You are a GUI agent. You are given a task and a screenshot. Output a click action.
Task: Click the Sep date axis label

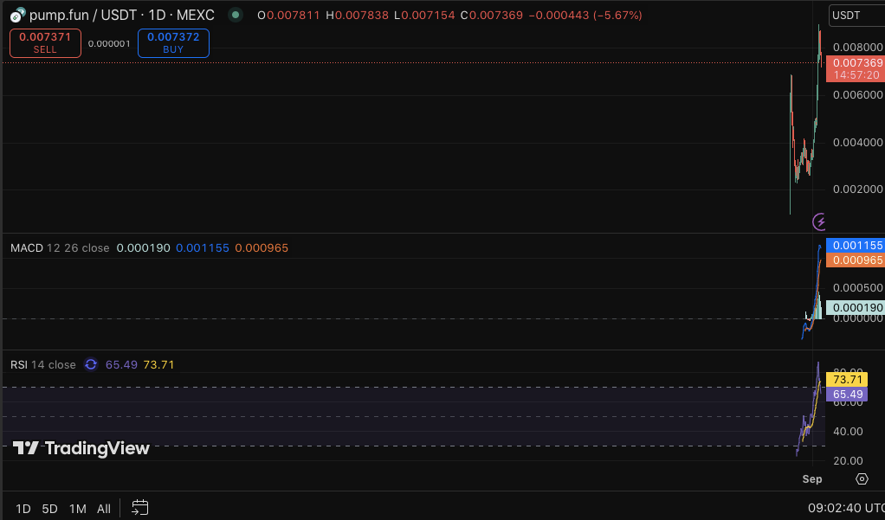tap(812, 478)
